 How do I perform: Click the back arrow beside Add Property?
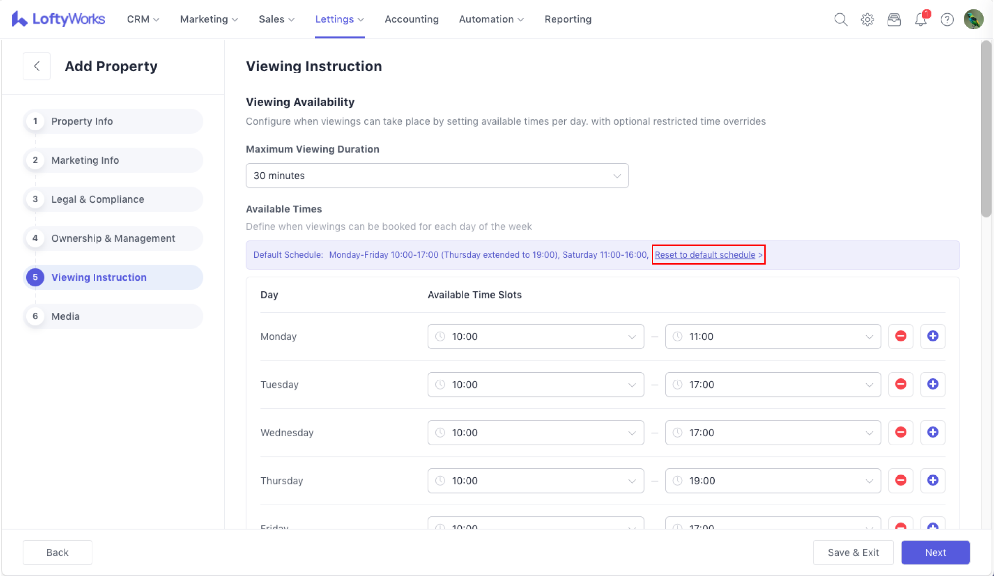(37, 66)
